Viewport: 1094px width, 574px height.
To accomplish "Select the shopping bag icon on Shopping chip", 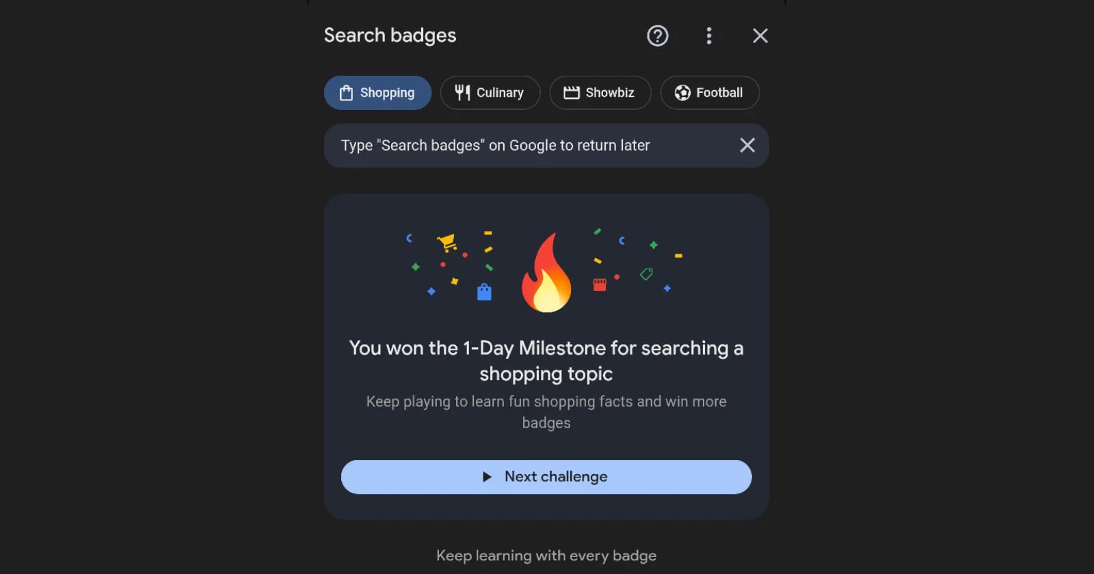I will [347, 92].
